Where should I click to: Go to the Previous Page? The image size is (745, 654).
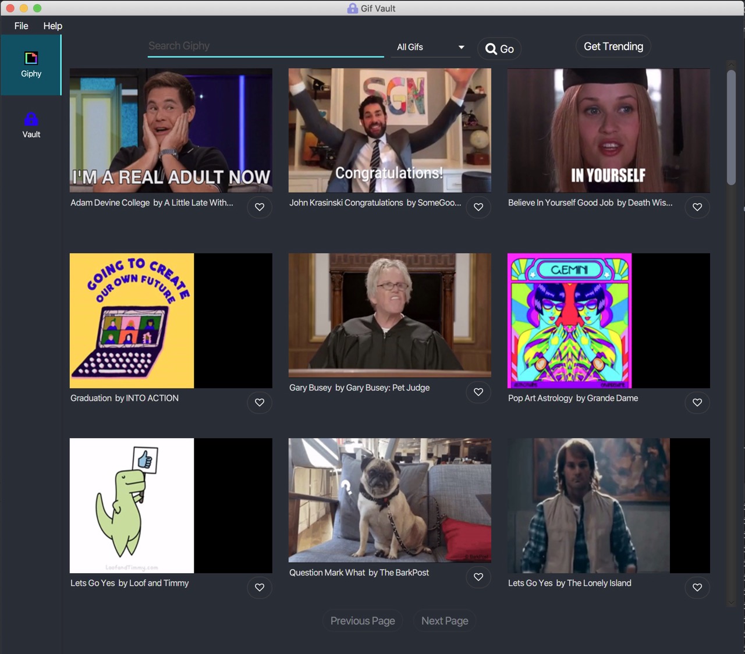363,621
